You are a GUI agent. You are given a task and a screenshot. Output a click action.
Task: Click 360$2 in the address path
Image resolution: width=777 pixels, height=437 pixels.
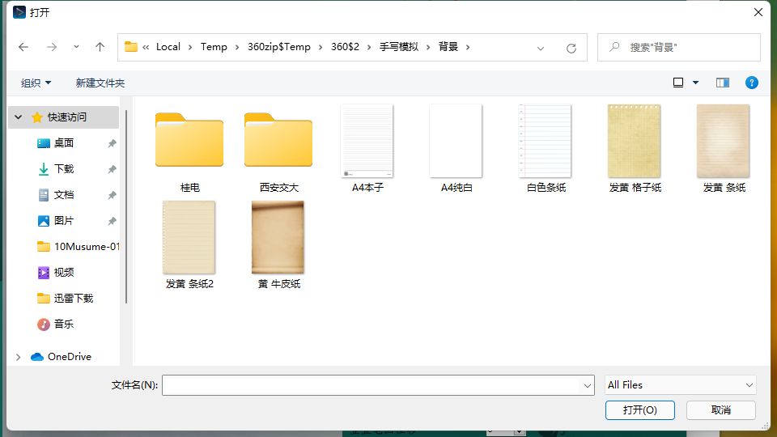tap(345, 47)
